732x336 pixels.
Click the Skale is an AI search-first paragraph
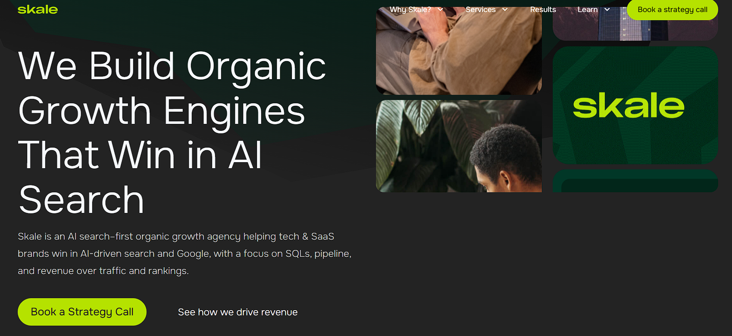tap(185, 253)
